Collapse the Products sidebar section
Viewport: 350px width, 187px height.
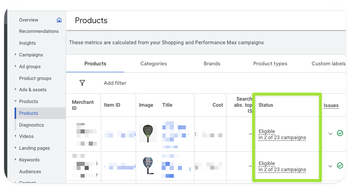click(15, 101)
